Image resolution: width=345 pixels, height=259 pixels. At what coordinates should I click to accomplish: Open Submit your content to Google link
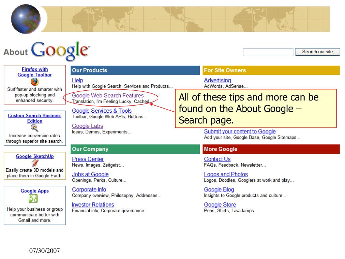coord(240,132)
